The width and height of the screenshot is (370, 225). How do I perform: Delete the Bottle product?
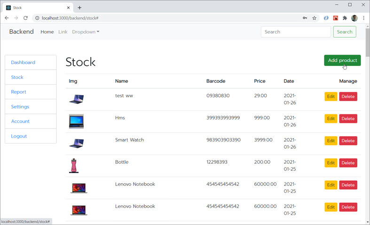point(348,163)
